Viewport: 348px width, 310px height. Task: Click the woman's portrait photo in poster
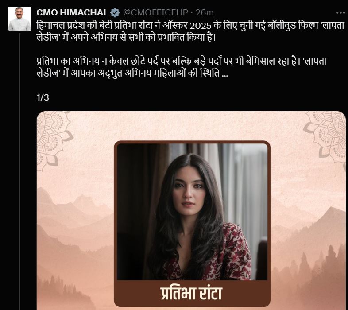pos(192,212)
